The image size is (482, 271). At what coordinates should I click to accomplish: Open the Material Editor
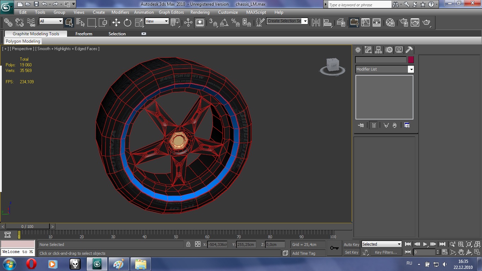coord(390,23)
